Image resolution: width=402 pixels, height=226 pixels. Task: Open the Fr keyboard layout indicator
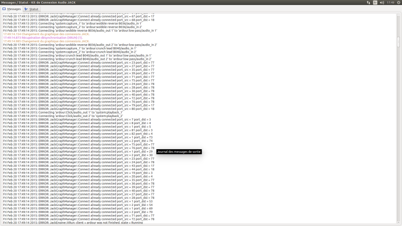click(375, 3)
